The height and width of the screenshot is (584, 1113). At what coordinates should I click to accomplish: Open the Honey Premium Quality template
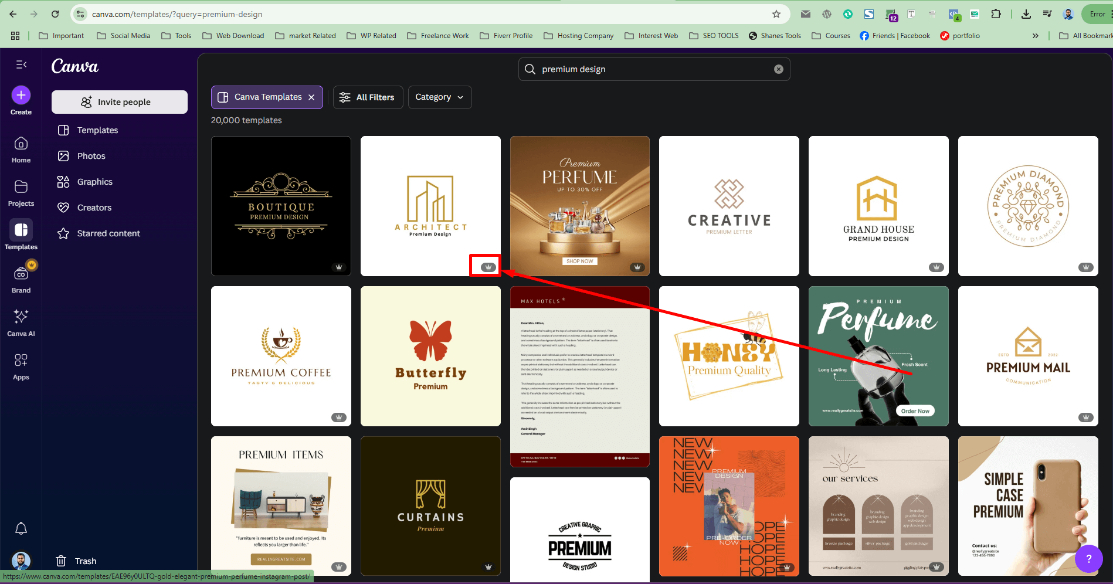[x=729, y=356]
